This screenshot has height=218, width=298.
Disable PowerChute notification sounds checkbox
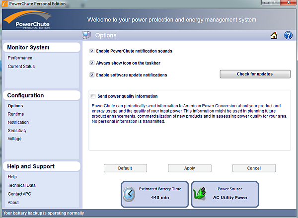[x=92, y=51]
